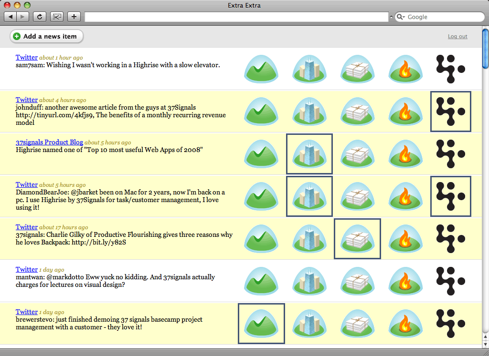
Task: Click the Campfire icon beside the Charlie Gilky tweet
Action: (x=405, y=239)
